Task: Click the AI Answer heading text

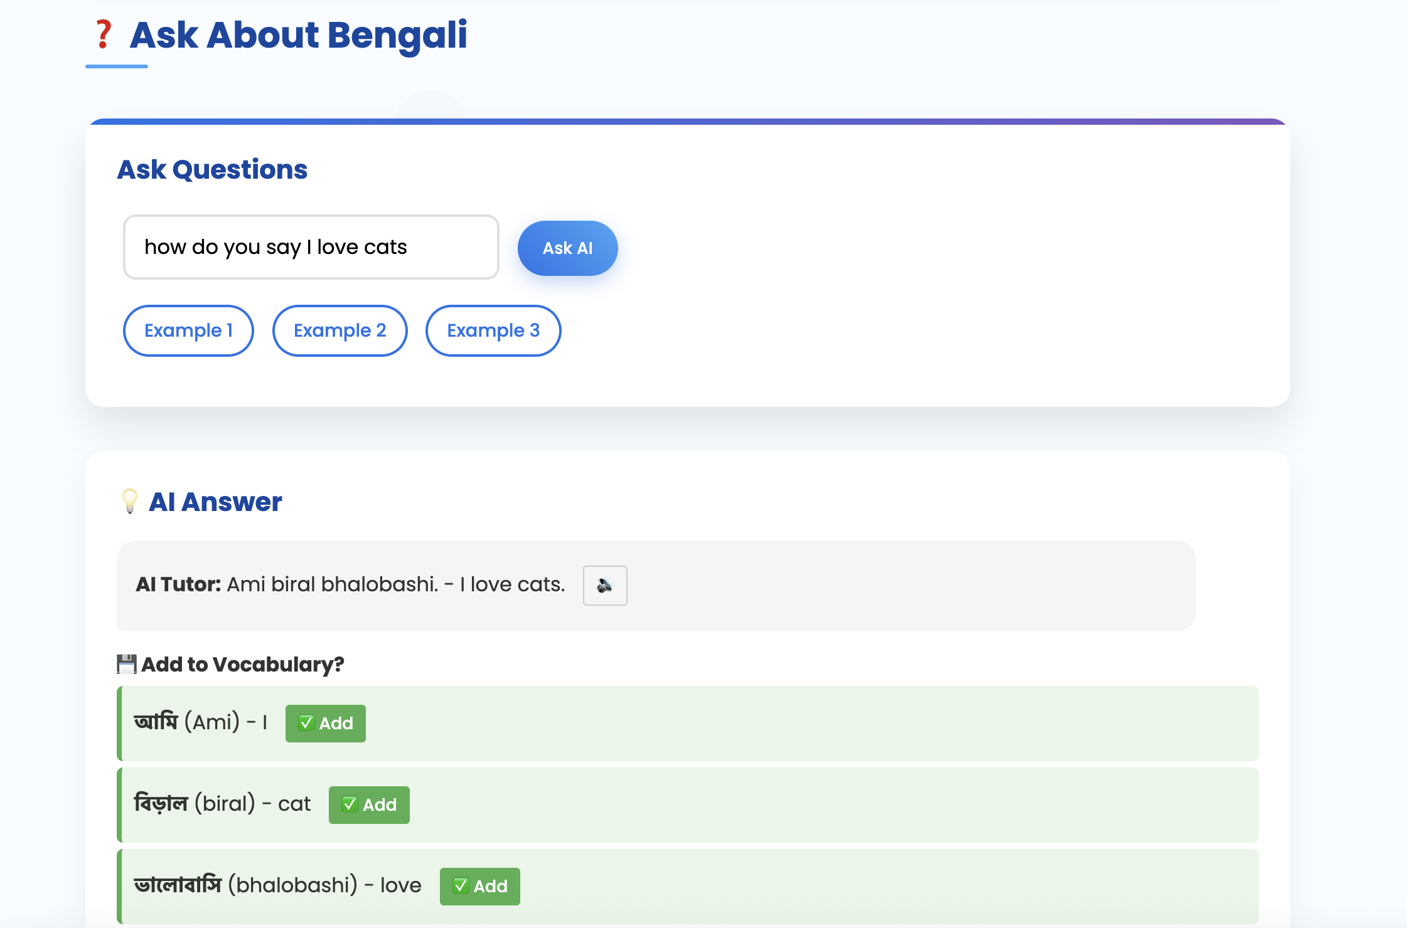Action: (215, 502)
